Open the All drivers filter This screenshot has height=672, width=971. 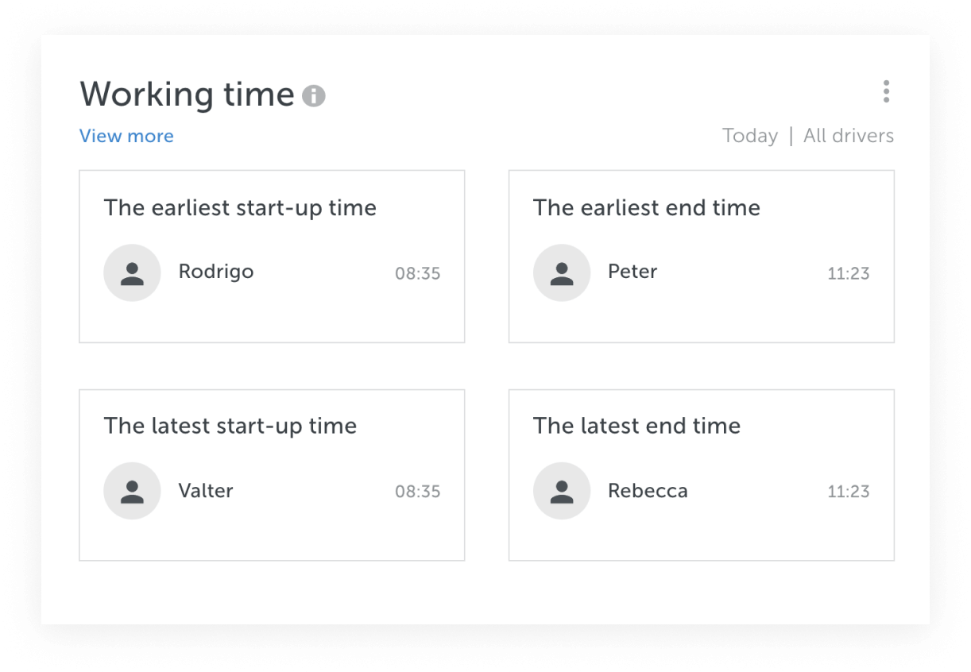[849, 136]
